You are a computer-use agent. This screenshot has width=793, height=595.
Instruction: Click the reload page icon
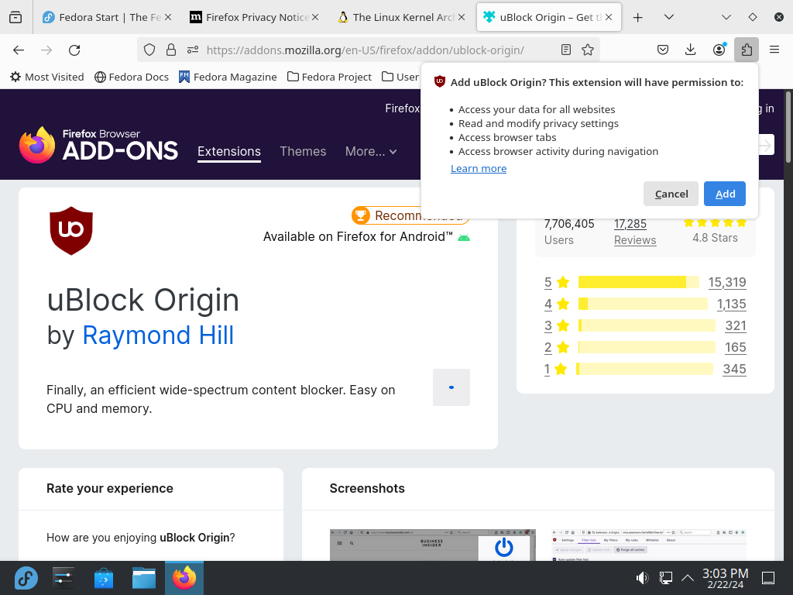[x=74, y=50]
